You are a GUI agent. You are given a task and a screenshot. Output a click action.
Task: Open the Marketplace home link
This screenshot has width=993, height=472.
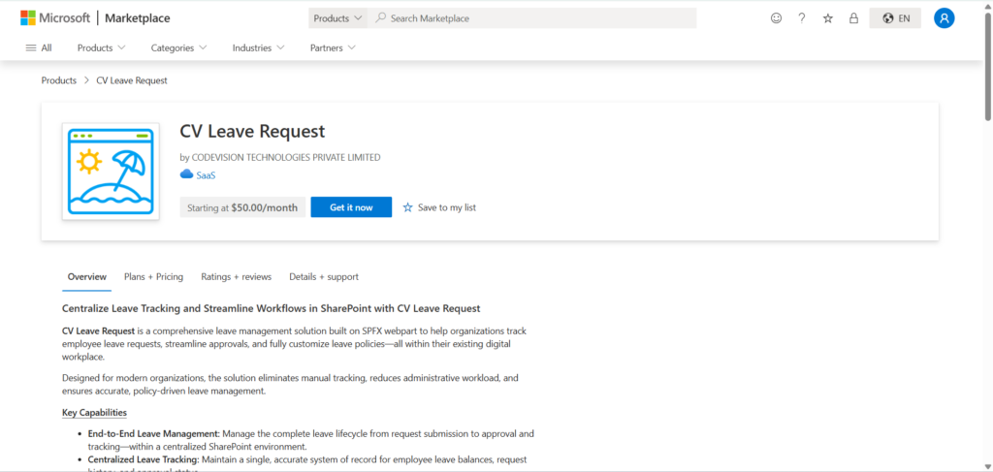click(138, 18)
